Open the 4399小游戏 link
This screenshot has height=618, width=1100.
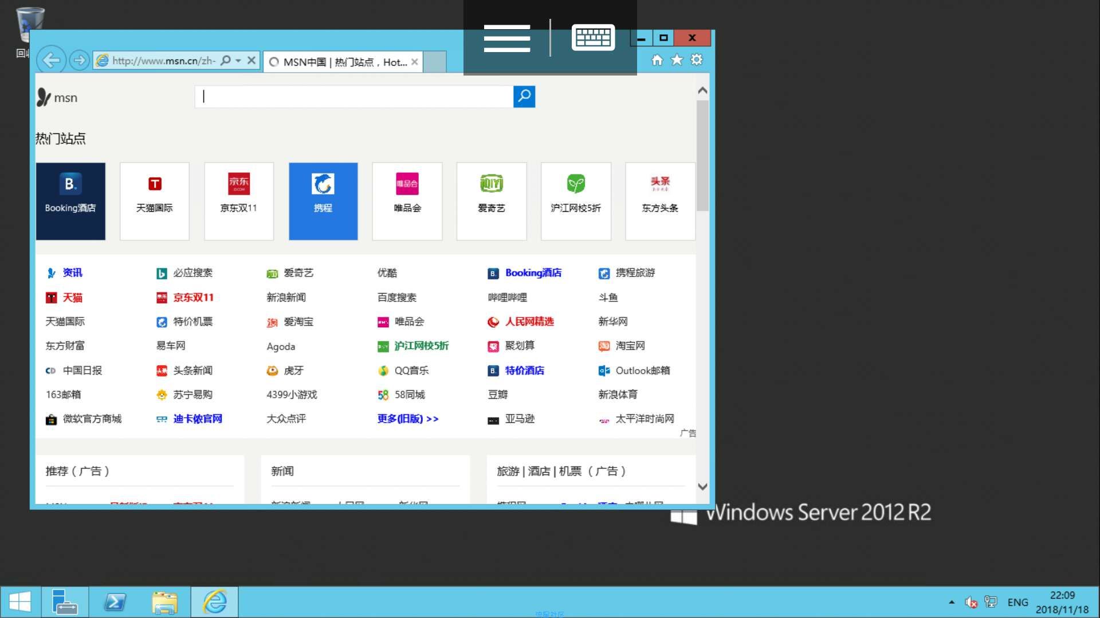pyautogui.click(x=292, y=395)
